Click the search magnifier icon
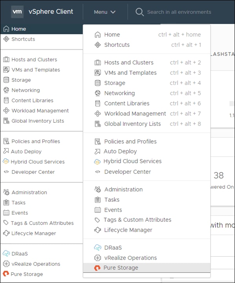Viewport: 235px width, 283px height. coord(140,12)
